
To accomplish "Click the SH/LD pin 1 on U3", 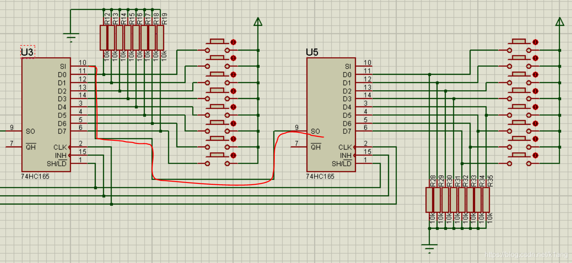I will (x=79, y=163).
